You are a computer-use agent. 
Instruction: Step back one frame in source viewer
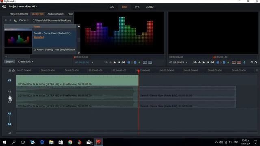pyautogui.click(x=110, y=62)
